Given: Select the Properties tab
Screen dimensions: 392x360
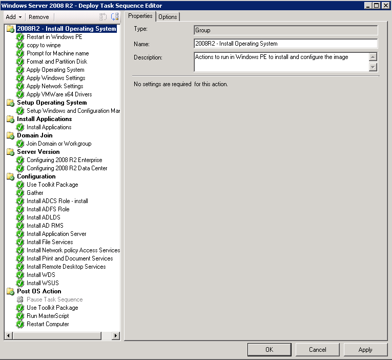Looking at the screenshot, I should click(x=140, y=16).
